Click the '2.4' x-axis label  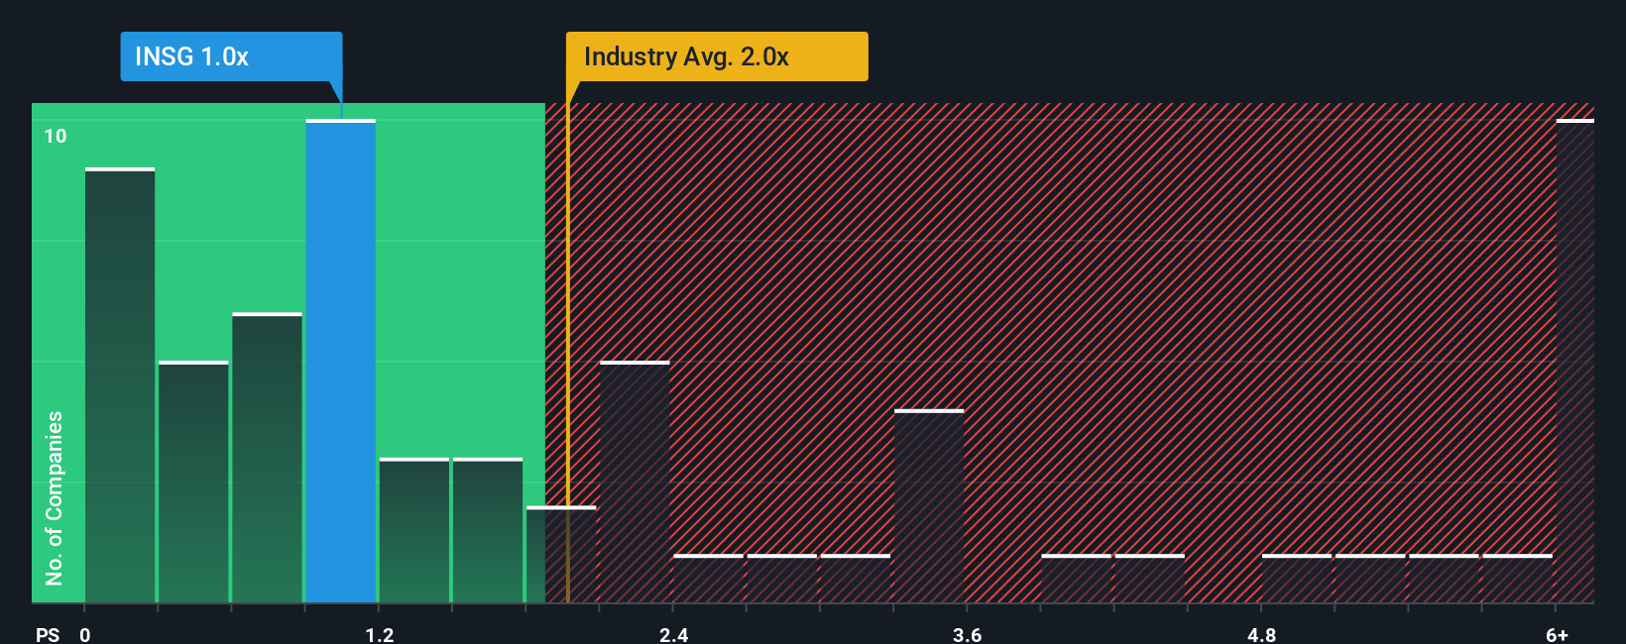tap(674, 634)
